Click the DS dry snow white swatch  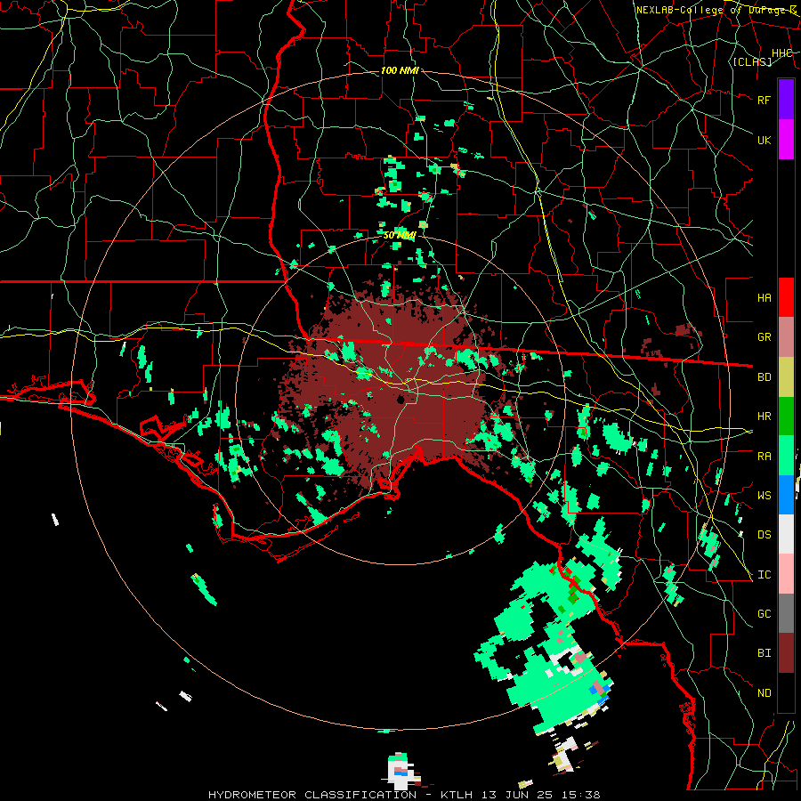point(786,534)
